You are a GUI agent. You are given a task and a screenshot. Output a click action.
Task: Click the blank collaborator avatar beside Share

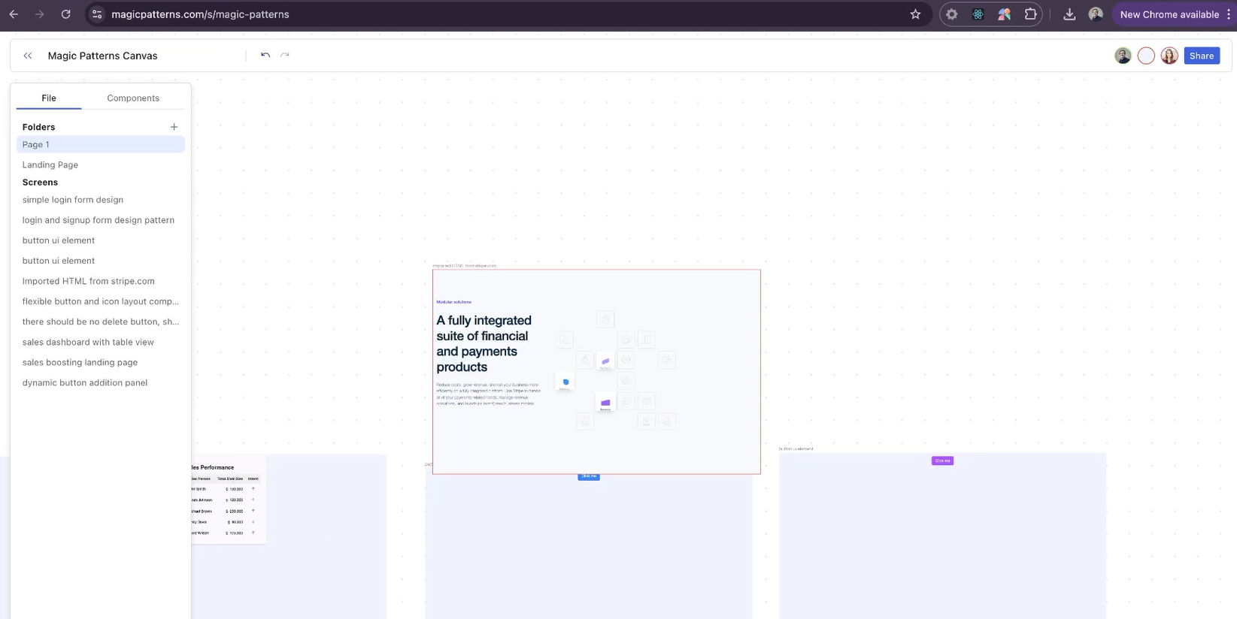tap(1146, 56)
